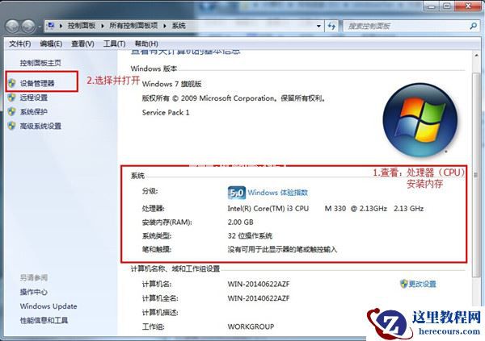
Task: Click the 另请参阅 heading
Action: tap(34, 277)
